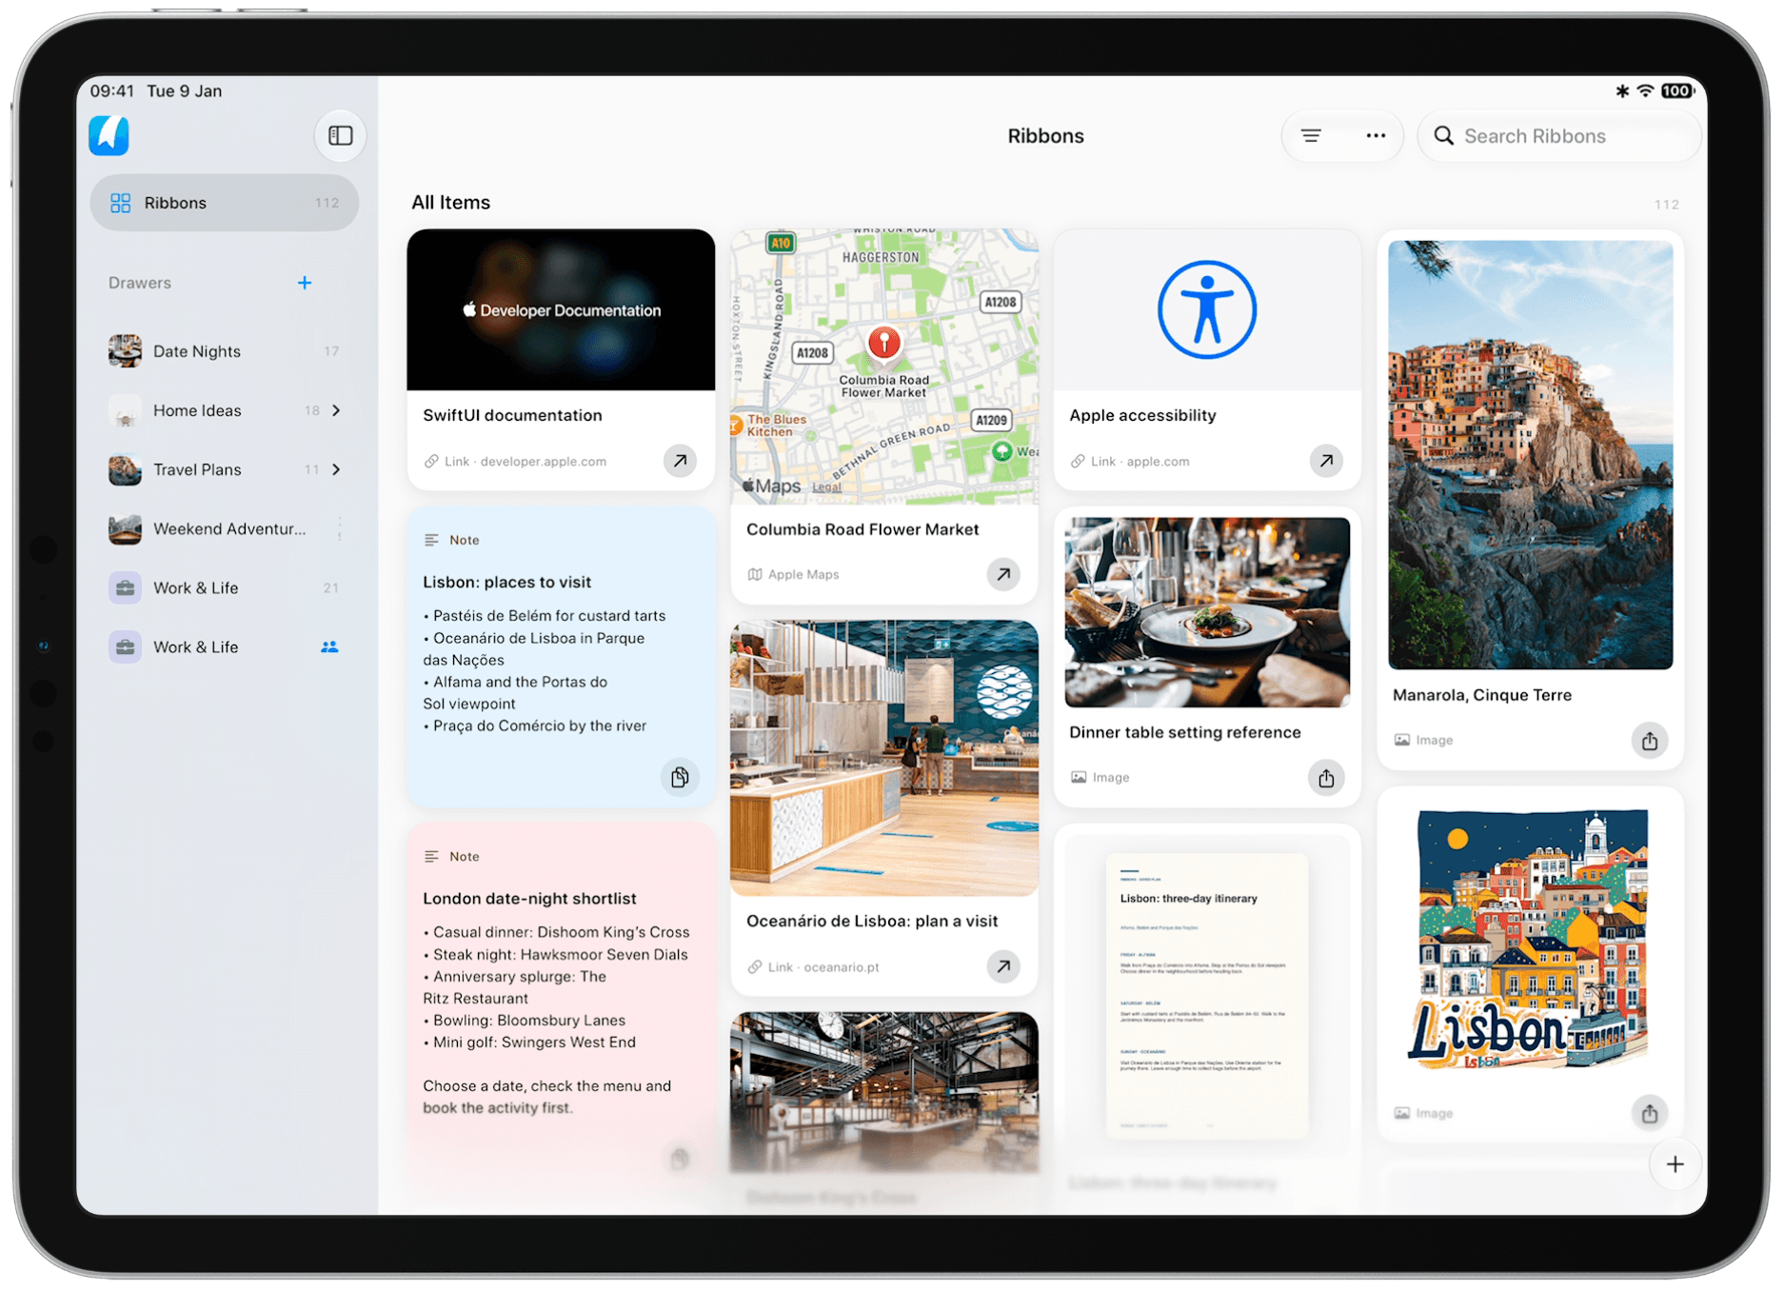Open Columbia Road Flower Market in Maps arrow
1784x1291 pixels.
[x=1003, y=574]
